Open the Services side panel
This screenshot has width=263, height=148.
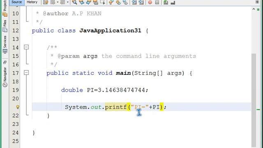5,42
